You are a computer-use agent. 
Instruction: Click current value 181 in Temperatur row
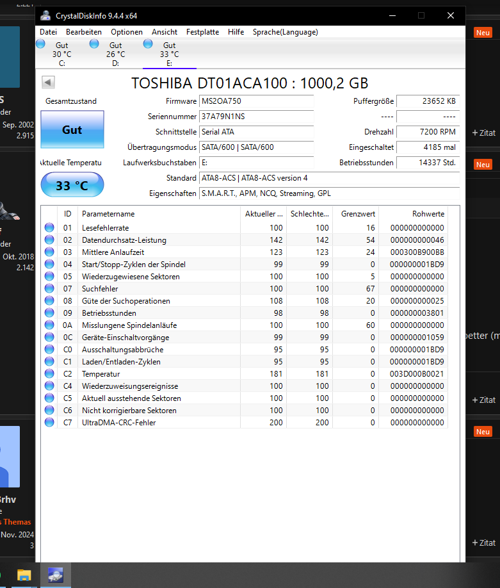276,374
